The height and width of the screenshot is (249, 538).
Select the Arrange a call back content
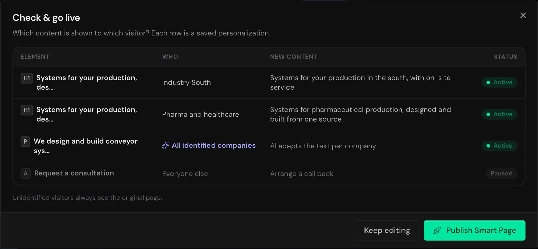(x=302, y=174)
